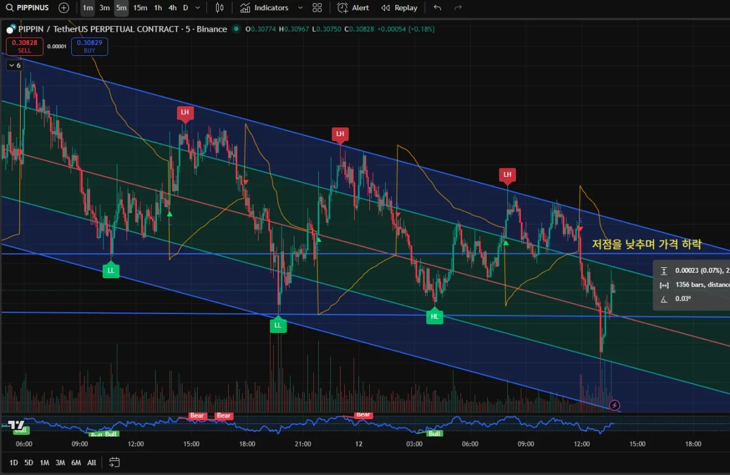This screenshot has width=730, height=475.
Task: Change interval to 4h
Action: click(172, 8)
